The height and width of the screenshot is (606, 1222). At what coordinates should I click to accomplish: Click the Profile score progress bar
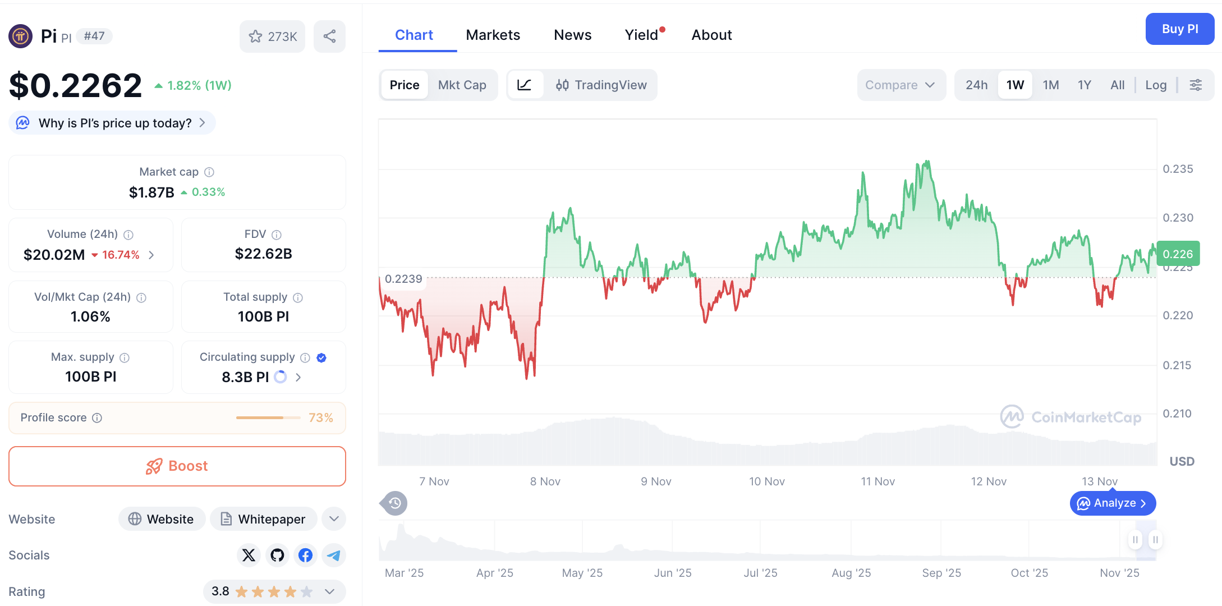[x=268, y=417]
